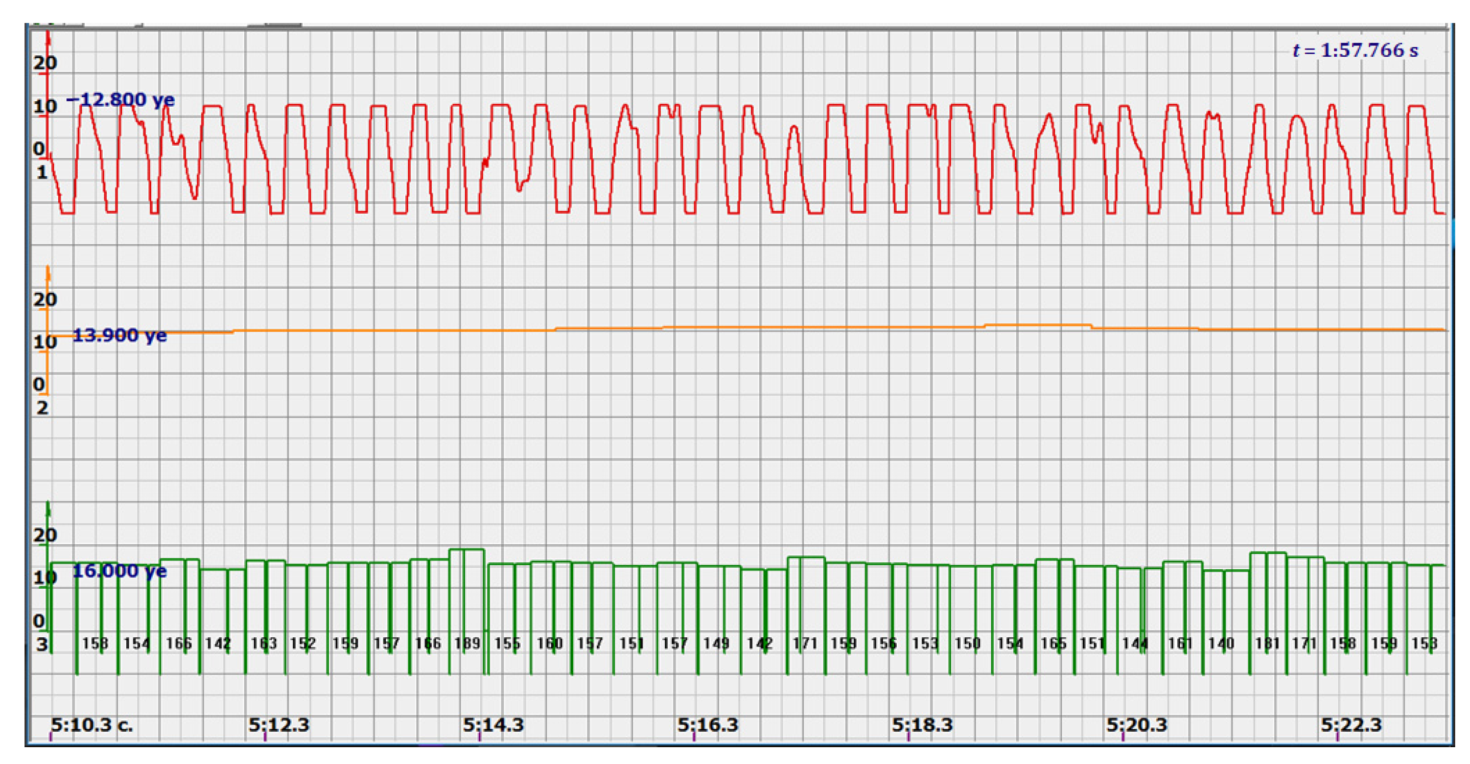Click the 5:16.3 time marker
The width and height of the screenshot is (1470, 764).
pyautogui.click(x=708, y=725)
